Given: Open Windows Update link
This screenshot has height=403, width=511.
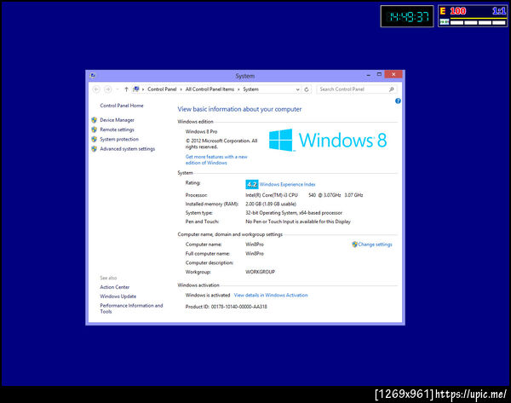Looking at the screenshot, I should (x=118, y=296).
